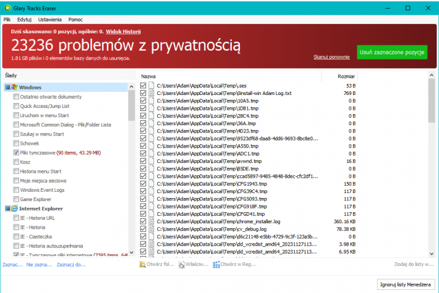Image resolution: width=439 pixels, height=293 pixels.
Task: Click file icon of the .ses row
Action: [x=151, y=86]
